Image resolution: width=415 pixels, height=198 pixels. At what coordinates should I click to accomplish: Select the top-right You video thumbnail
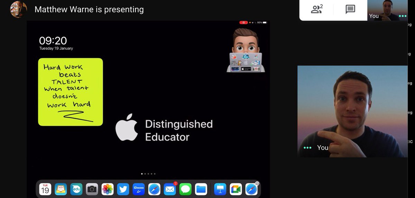coord(387,10)
